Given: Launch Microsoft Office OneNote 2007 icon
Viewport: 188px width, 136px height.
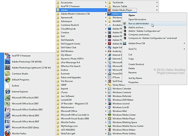Looking at the screenshot, I should click(8, 109).
